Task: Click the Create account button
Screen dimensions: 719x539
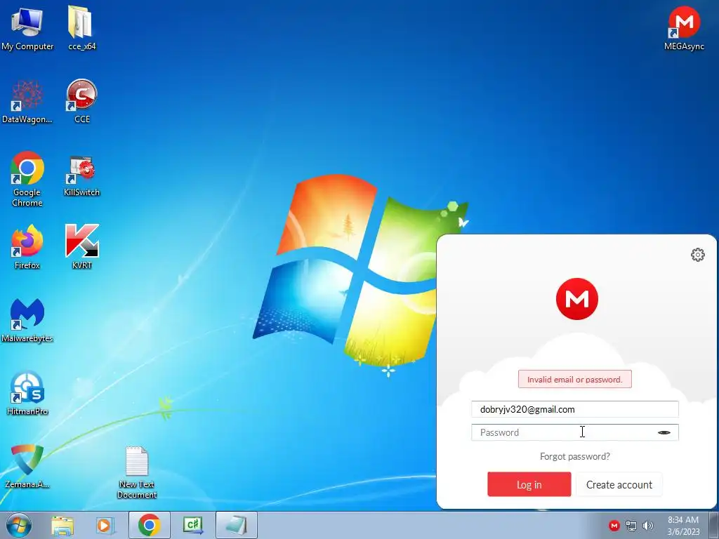Action: click(x=619, y=484)
